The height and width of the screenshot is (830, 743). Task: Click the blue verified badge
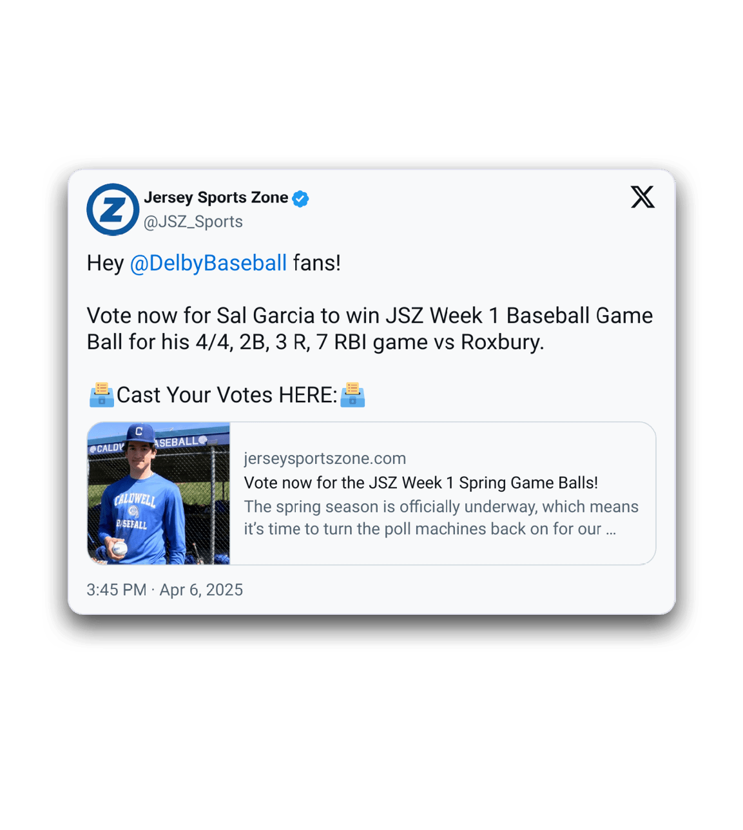point(300,198)
